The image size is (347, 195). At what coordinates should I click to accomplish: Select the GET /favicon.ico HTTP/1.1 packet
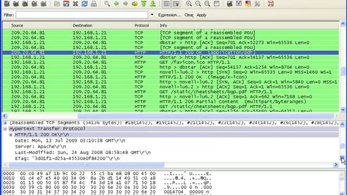pyautogui.click(x=171, y=62)
